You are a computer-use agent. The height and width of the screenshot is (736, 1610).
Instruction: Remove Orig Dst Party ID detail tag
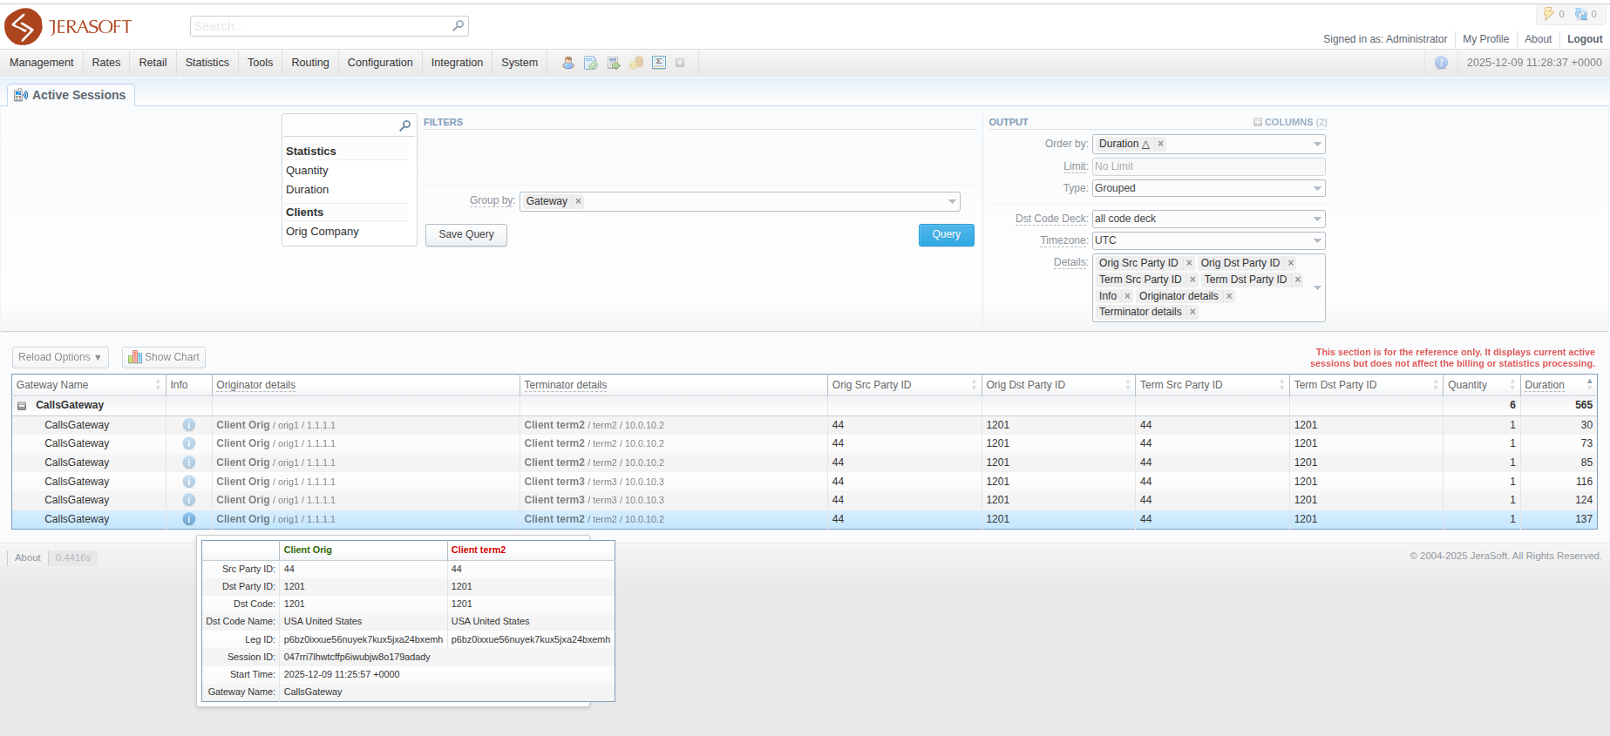click(1291, 263)
